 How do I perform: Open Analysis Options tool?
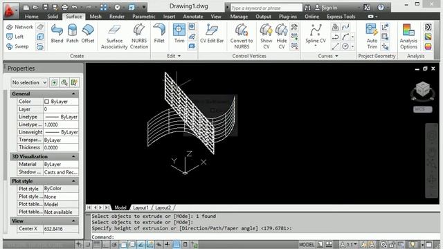click(408, 37)
